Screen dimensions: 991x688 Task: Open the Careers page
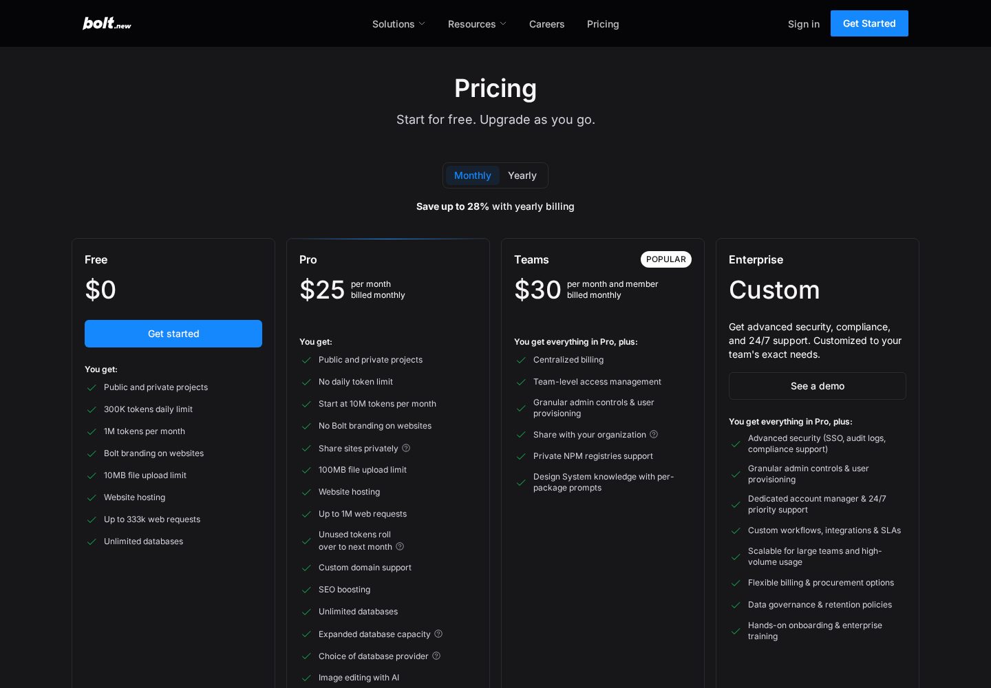(546, 24)
